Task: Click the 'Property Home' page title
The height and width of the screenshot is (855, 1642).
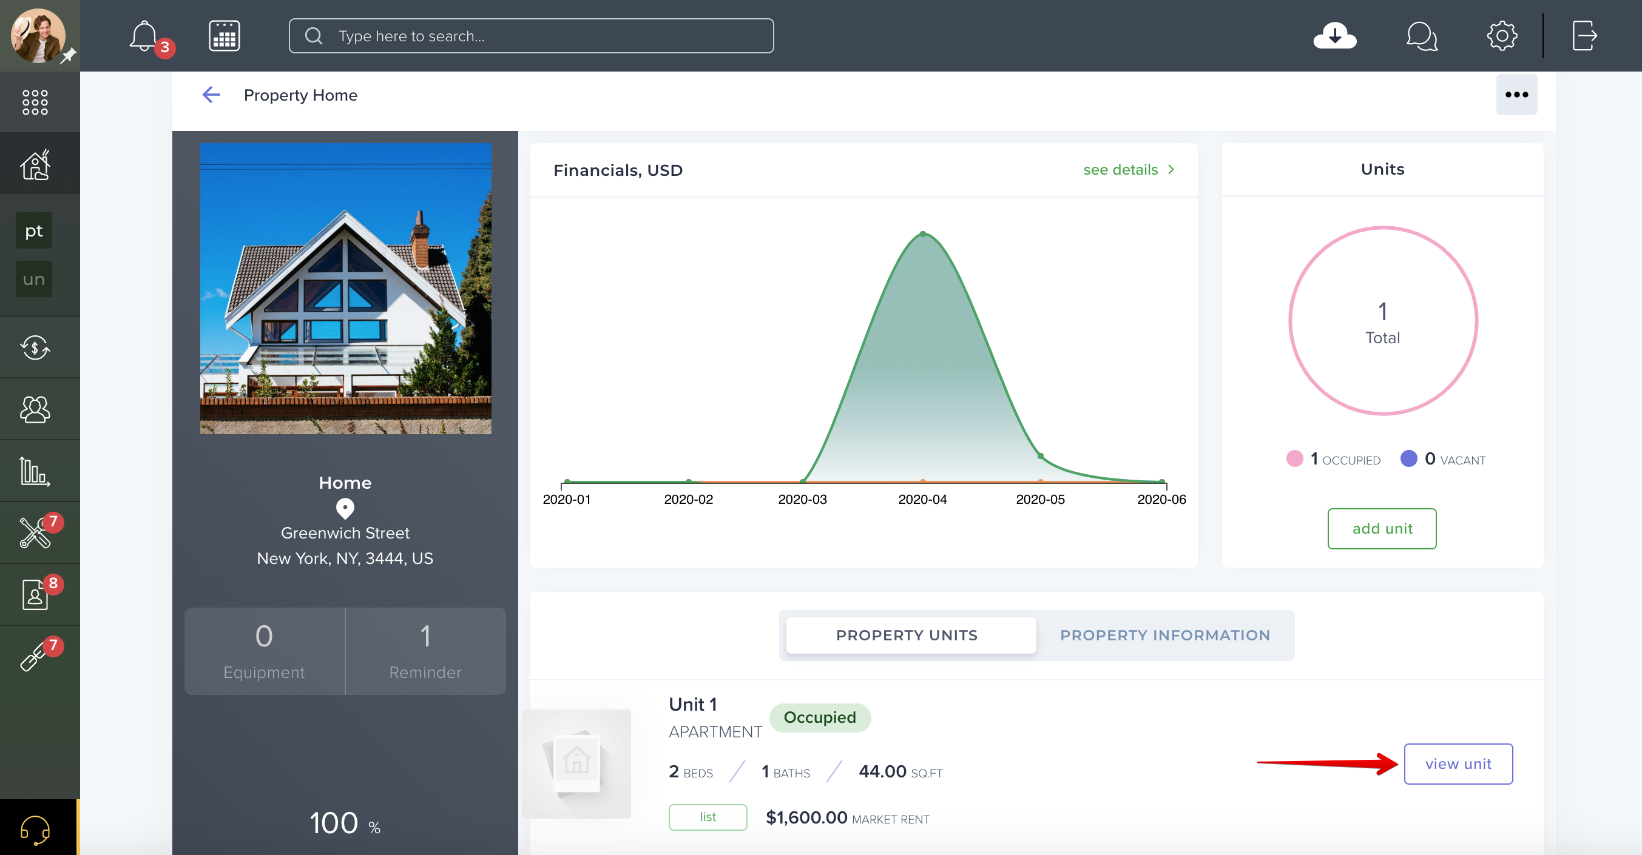Action: click(x=301, y=95)
